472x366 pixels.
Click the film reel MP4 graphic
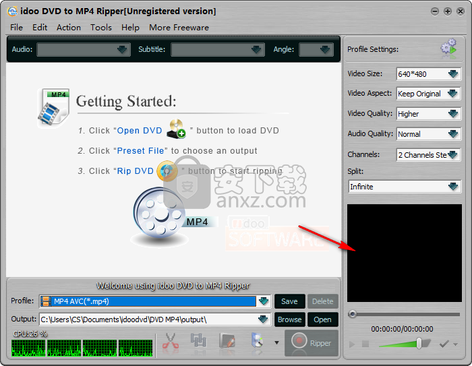pyautogui.click(x=160, y=214)
